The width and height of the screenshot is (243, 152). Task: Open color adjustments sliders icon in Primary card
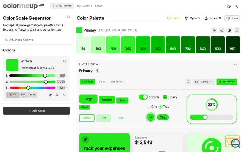pos(64,95)
